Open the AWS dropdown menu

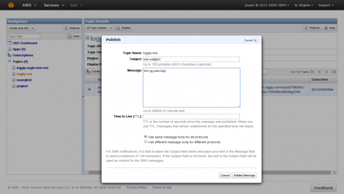coord(29,5)
